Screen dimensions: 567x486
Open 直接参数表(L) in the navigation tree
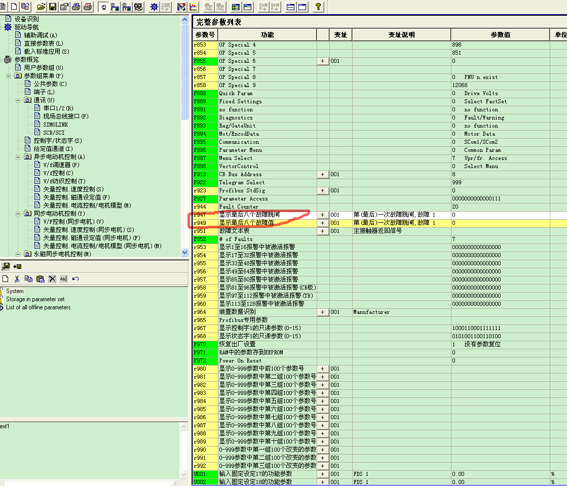pos(44,44)
